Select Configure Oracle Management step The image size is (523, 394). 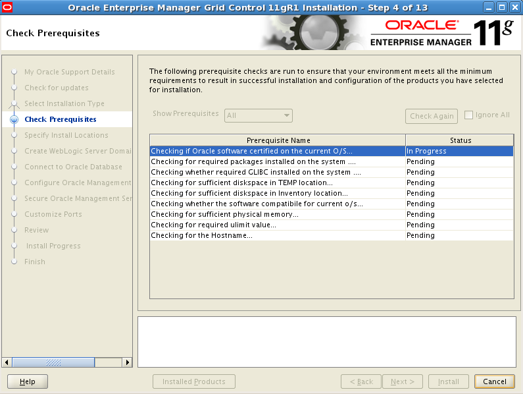[x=78, y=183]
